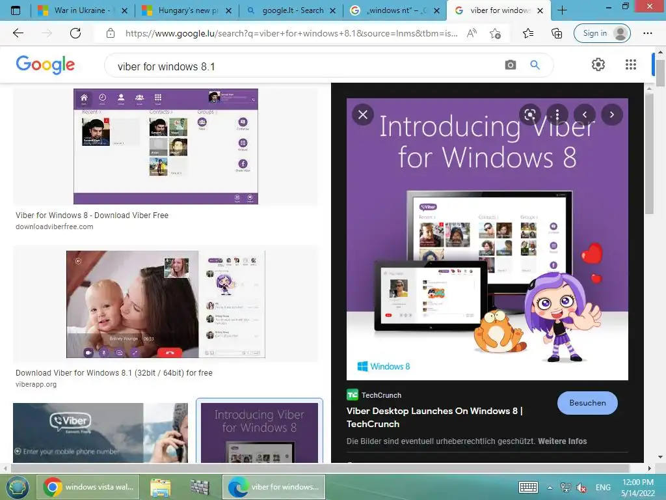The image size is (666, 500).
Task: Show the previous image in preview
Action: pos(585,115)
